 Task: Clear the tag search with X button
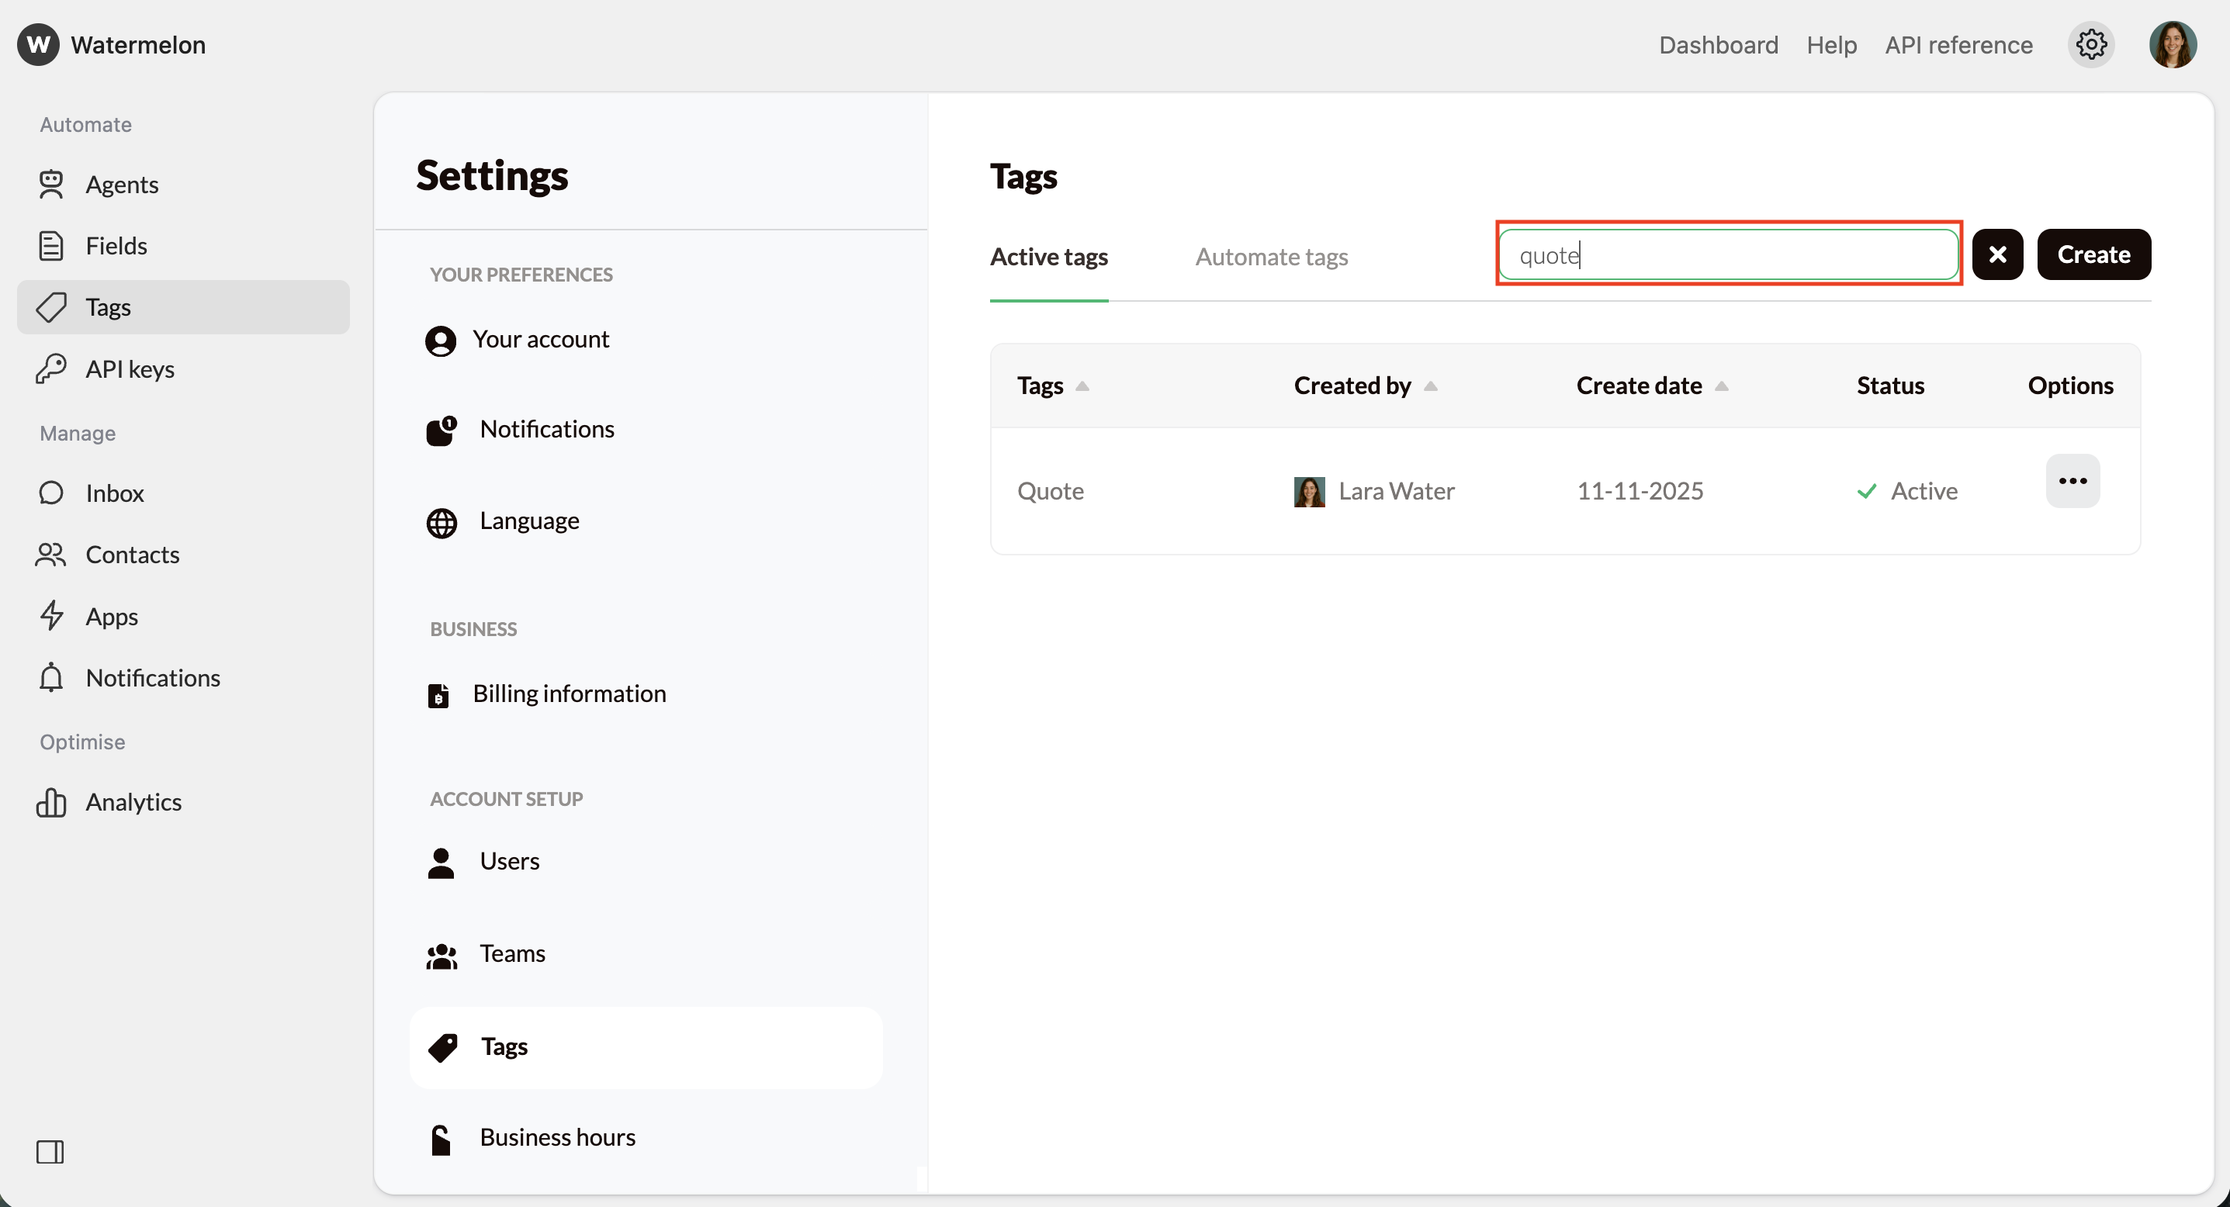(1997, 254)
